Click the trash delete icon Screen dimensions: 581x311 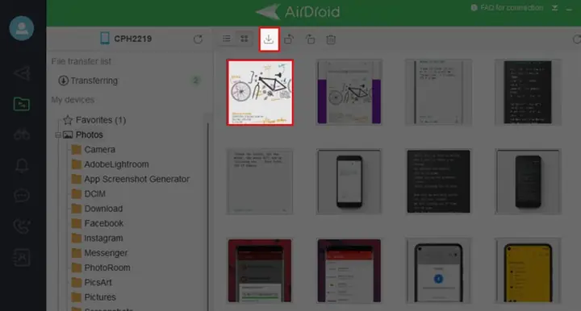331,39
